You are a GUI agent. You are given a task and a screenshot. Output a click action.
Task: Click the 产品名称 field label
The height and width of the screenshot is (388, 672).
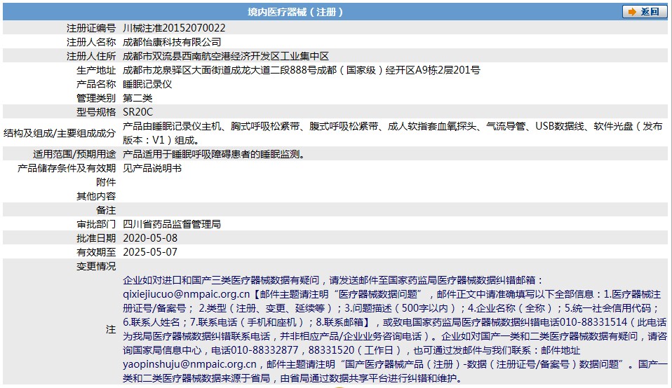tap(96, 84)
